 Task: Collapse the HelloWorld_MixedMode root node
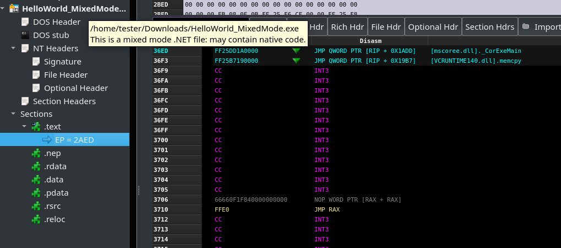(x=3, y=8)
